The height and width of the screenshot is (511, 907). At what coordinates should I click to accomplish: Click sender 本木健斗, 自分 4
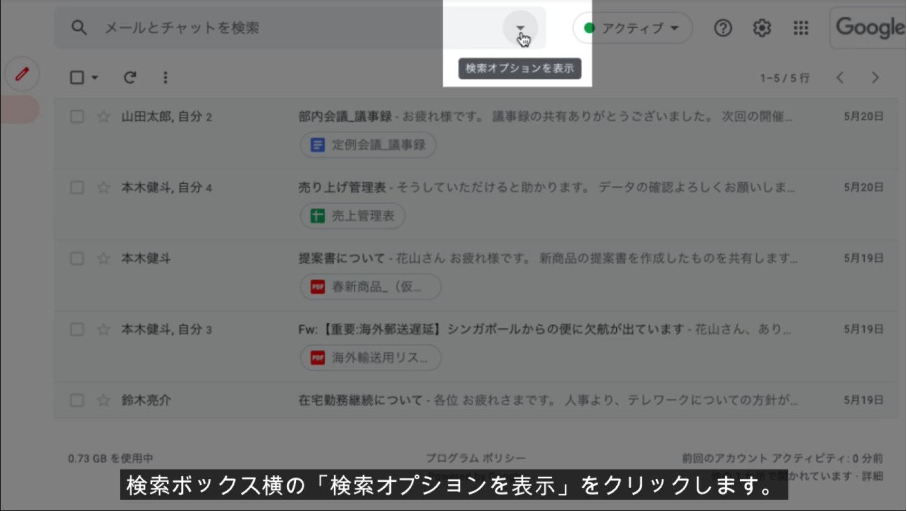[x=167, y=188]
